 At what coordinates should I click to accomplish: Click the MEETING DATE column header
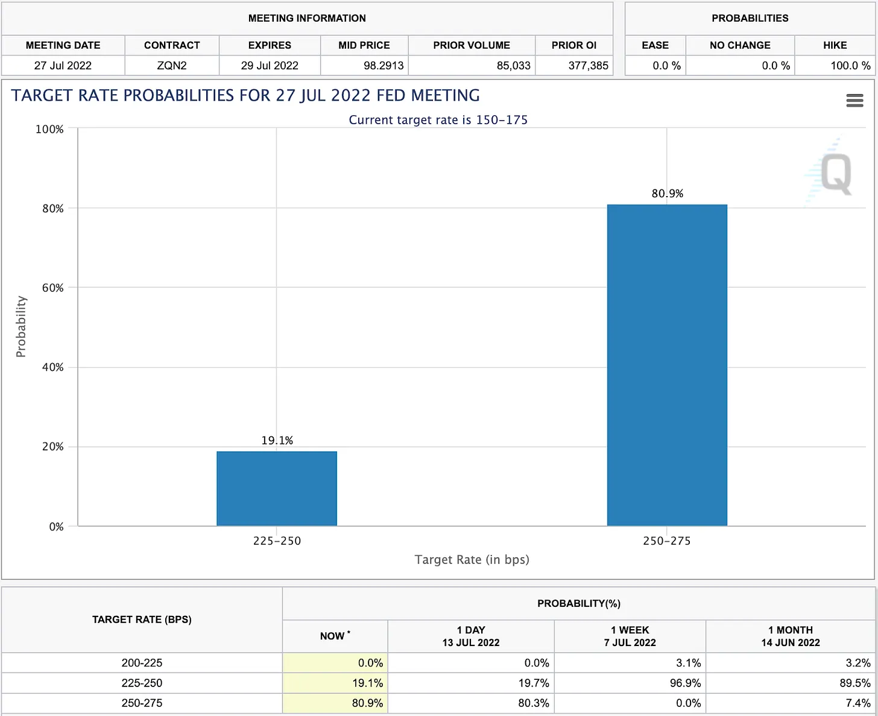click(63, 45)
